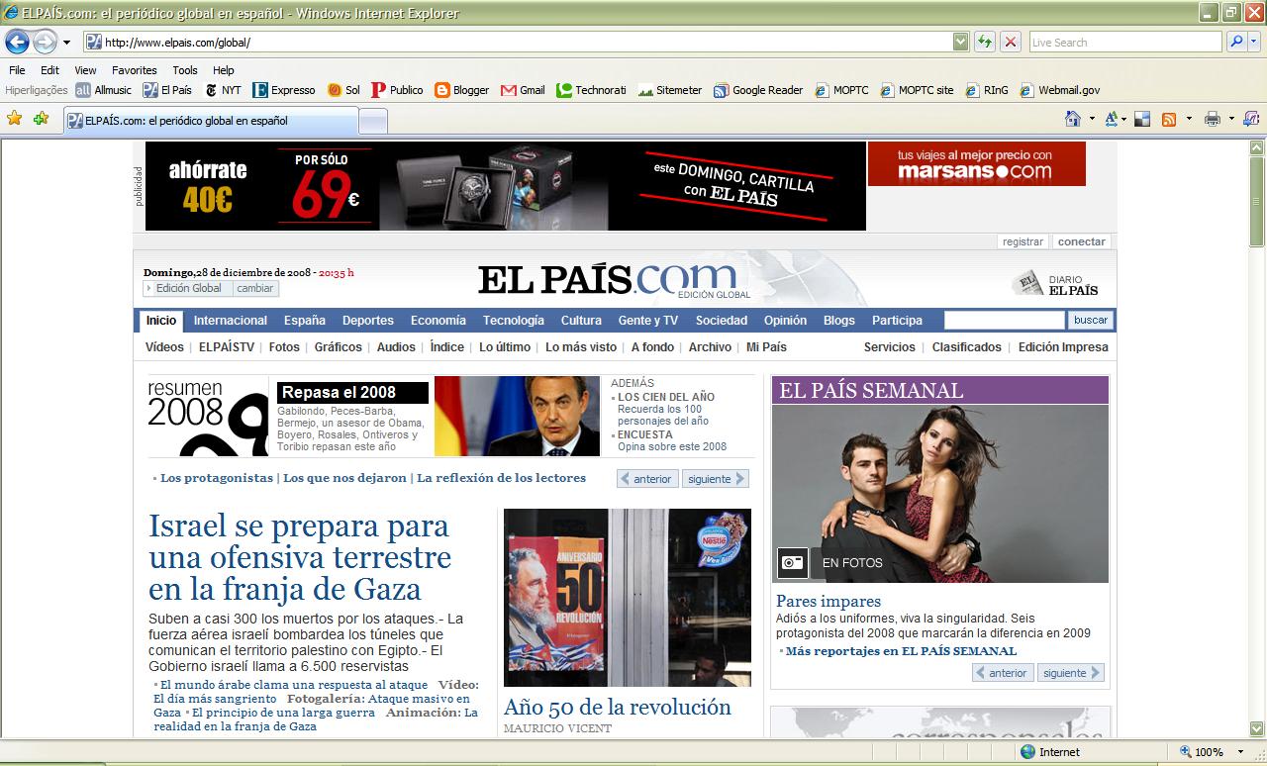Go to the Tecnología section tab
The height and width of the screenshot is (766, 1267).
coord(514,321)
